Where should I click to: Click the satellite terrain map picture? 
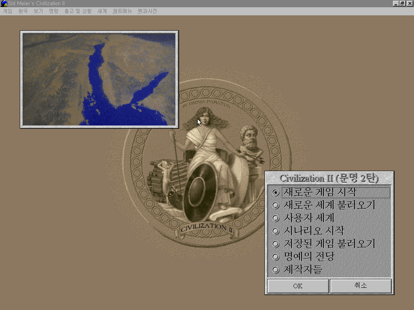(99, 80)
